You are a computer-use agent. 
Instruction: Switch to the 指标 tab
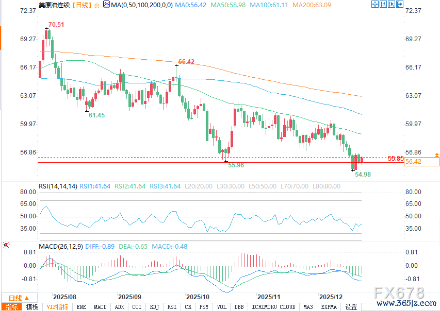(x=11, y=307)
